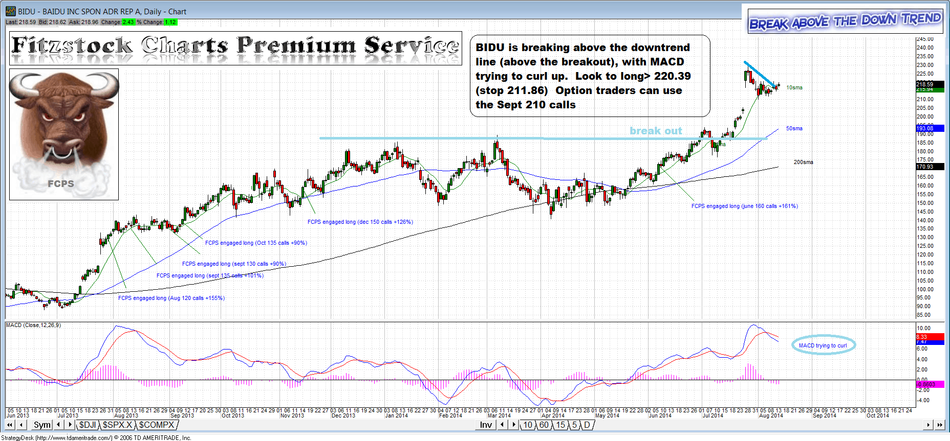Jump to latest data with fast-forward arrow

[x=940, y=425]
